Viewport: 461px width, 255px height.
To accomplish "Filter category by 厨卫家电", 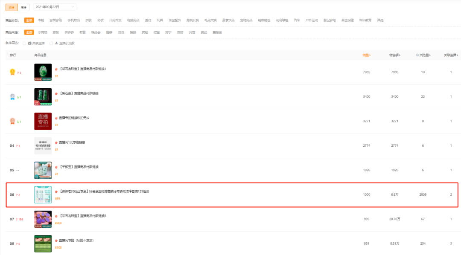I will (329, 20).
